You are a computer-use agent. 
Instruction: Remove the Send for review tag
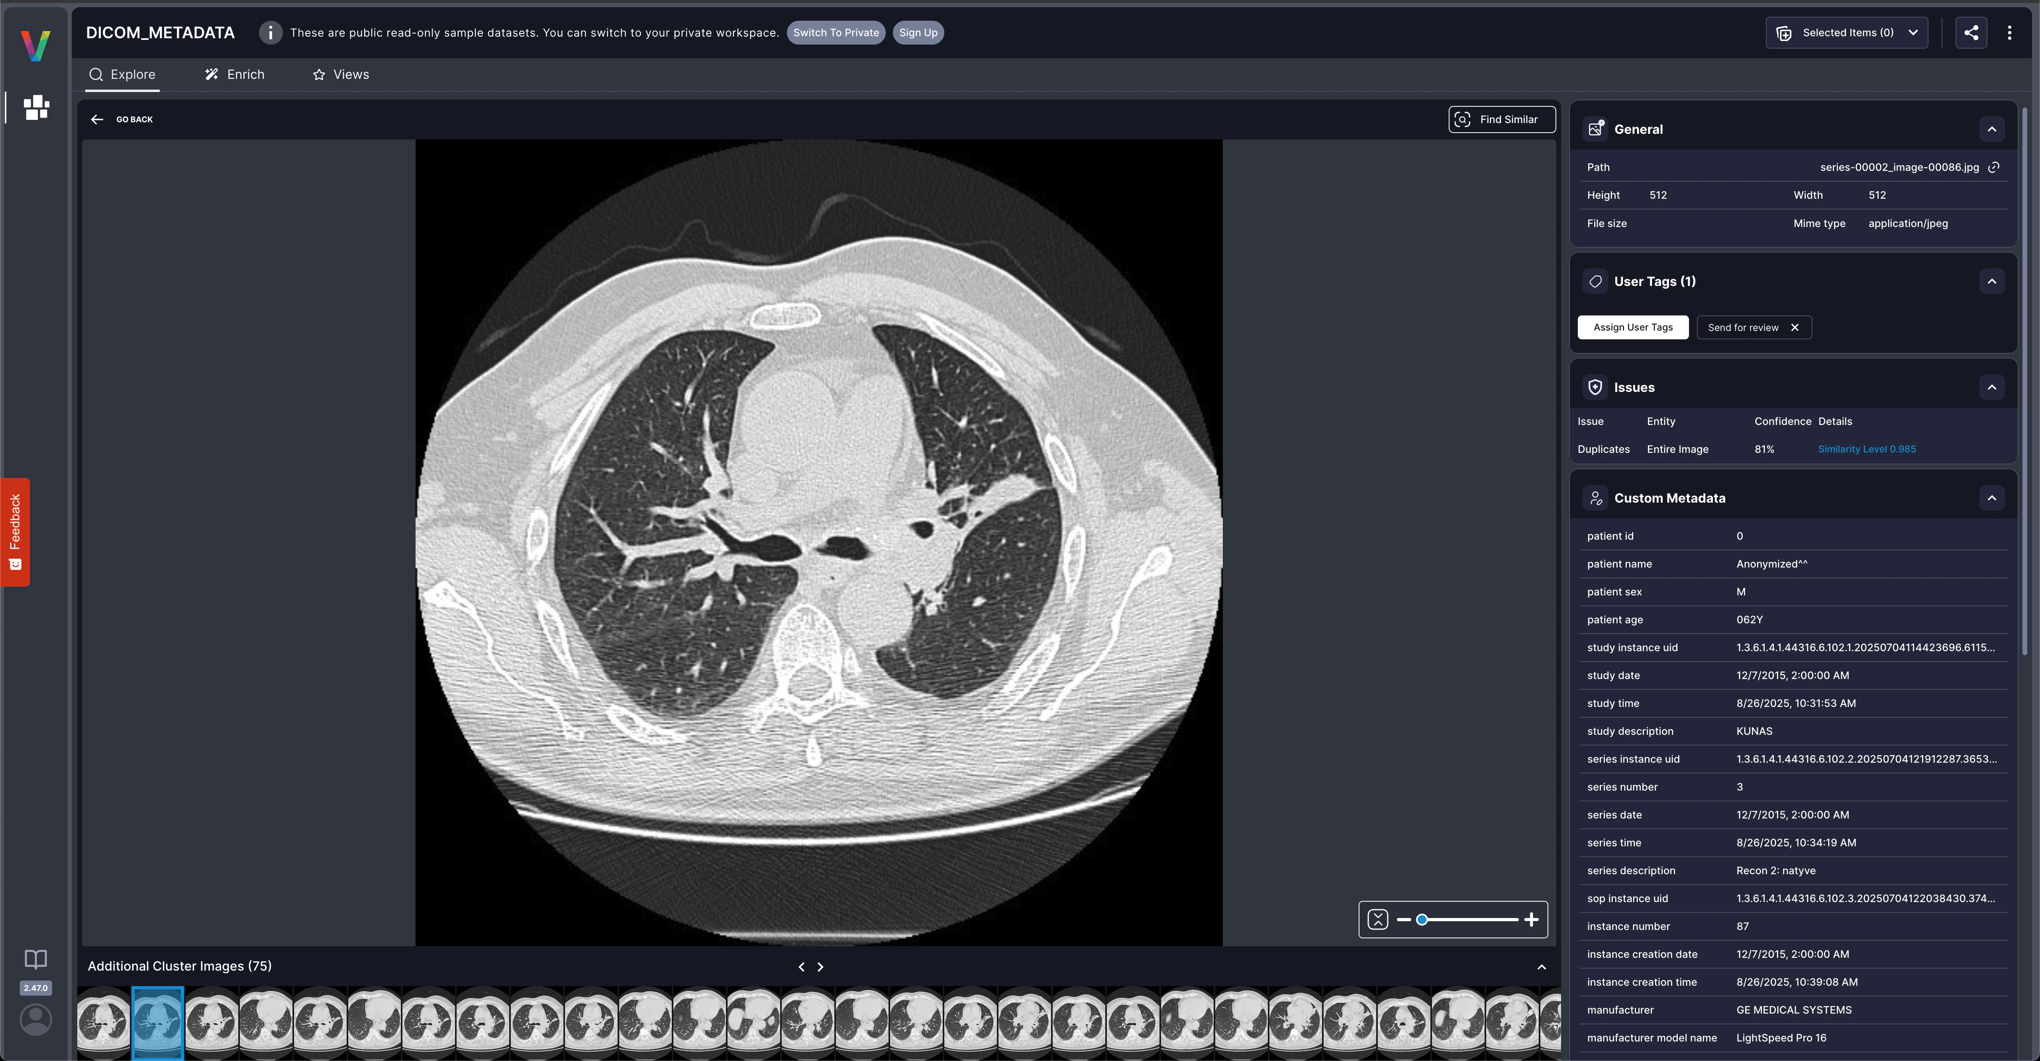(1795, 327)
